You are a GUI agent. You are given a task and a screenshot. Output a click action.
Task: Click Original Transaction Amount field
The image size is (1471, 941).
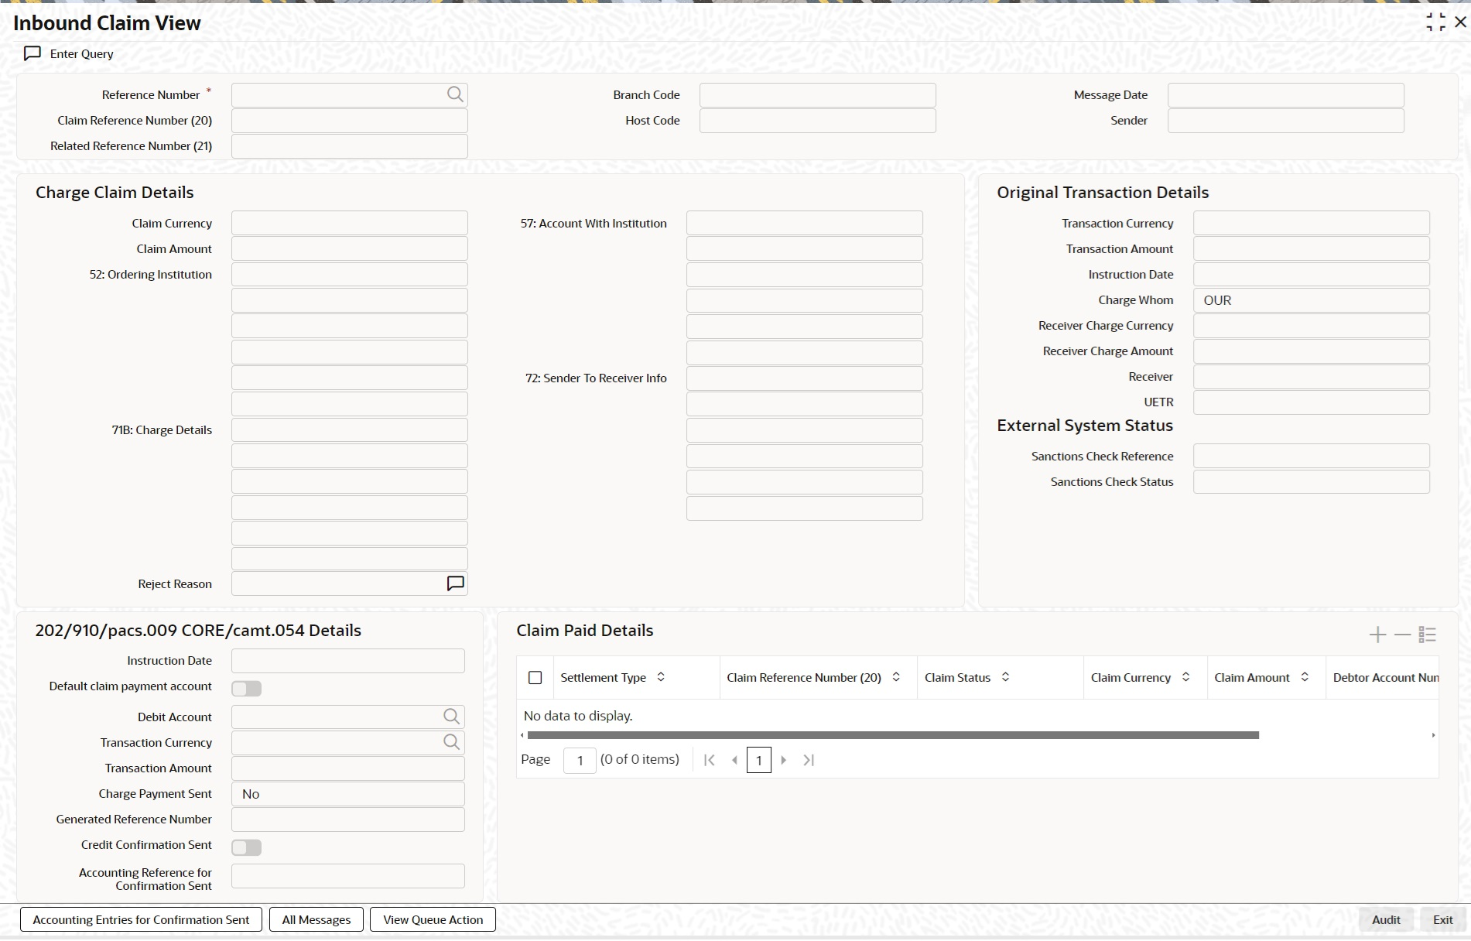coord(1312,248)
